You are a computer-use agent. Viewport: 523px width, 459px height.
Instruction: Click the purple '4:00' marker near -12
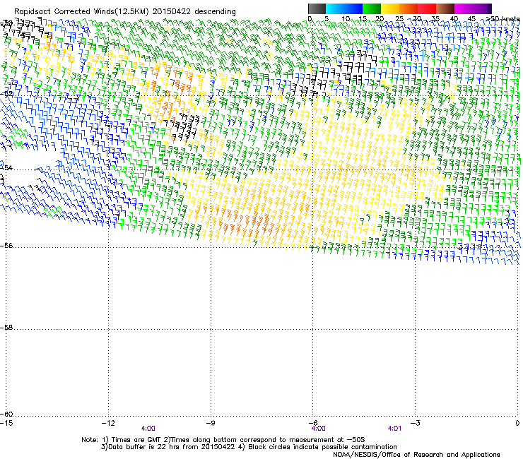(x=148, y=429)
